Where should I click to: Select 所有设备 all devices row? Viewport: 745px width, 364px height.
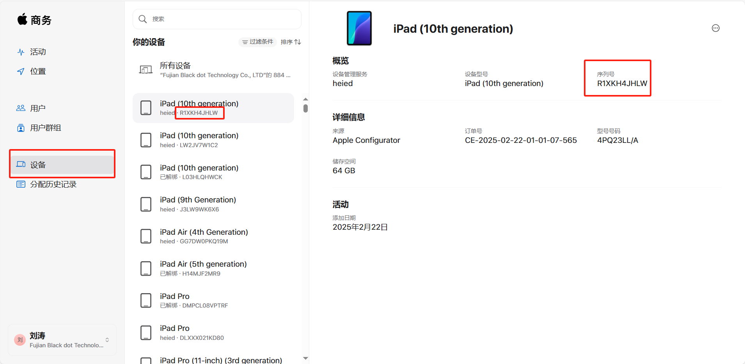(213, 70)
